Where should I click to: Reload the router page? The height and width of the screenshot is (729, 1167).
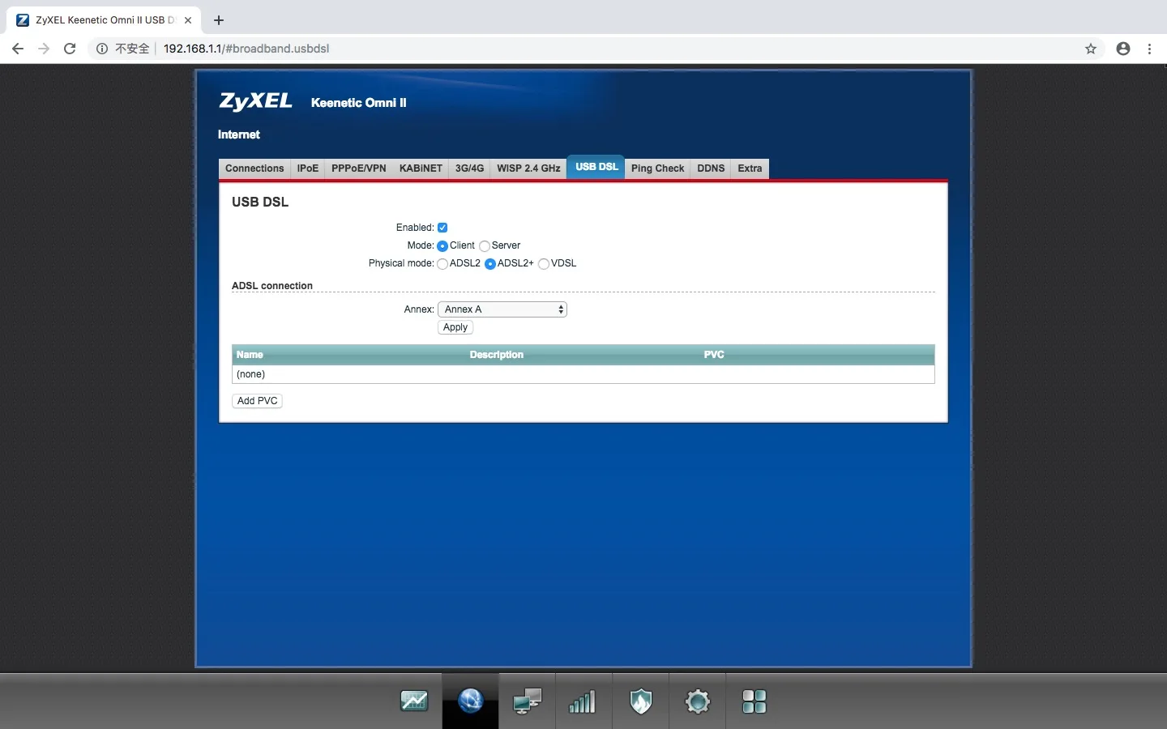[x=70, y=49]
